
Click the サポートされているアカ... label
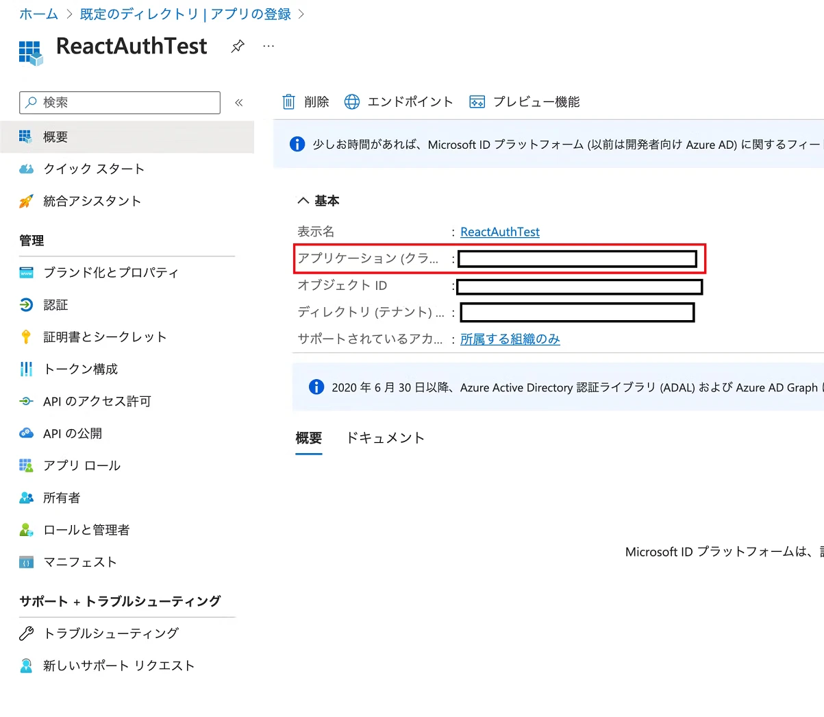point(370,339)
